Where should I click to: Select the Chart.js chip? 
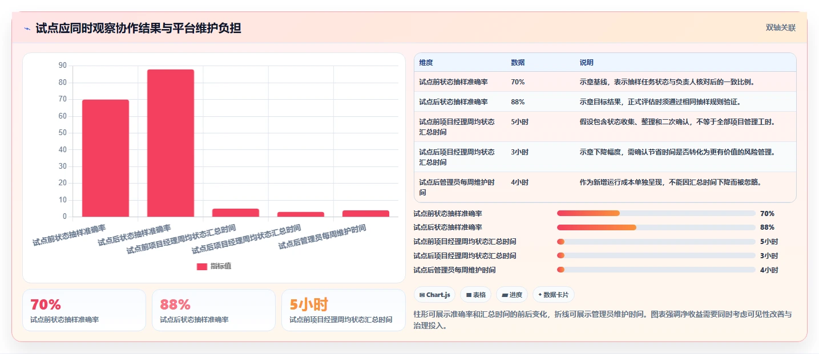click(x=434, y=295)
